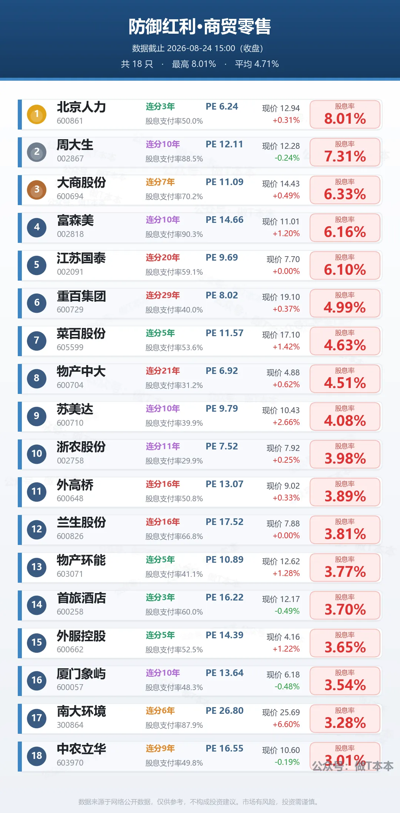Click the bronze rank 3 badge

pyautogui.click(x=37, y=190)
